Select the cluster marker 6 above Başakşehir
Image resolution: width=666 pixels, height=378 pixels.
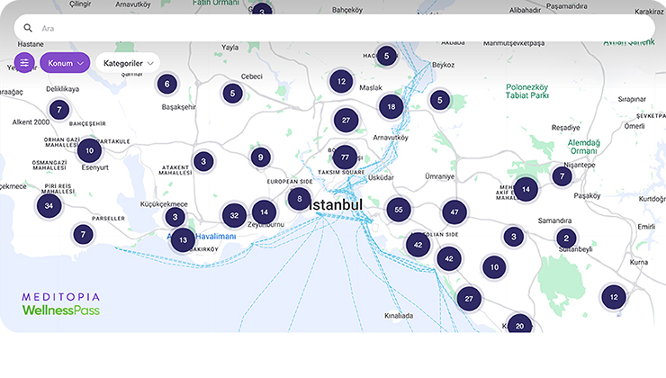pos(166,85)
